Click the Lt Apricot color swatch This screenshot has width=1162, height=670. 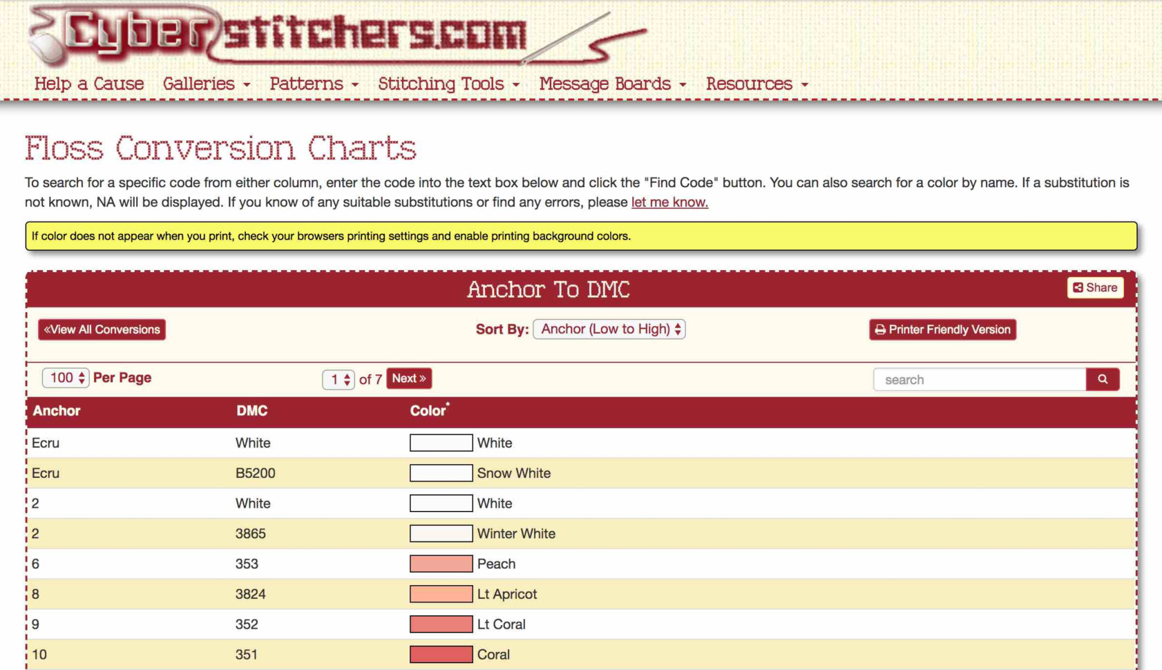pos(441,594)
